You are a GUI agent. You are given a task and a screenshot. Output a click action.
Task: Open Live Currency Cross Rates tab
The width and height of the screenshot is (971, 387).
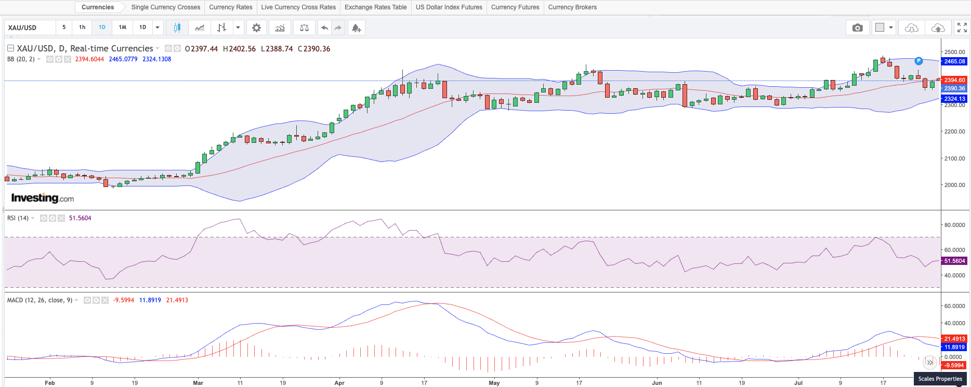tap(298, 7)
